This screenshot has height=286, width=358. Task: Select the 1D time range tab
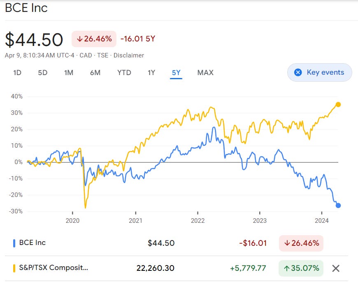click(x=17, y=73)
